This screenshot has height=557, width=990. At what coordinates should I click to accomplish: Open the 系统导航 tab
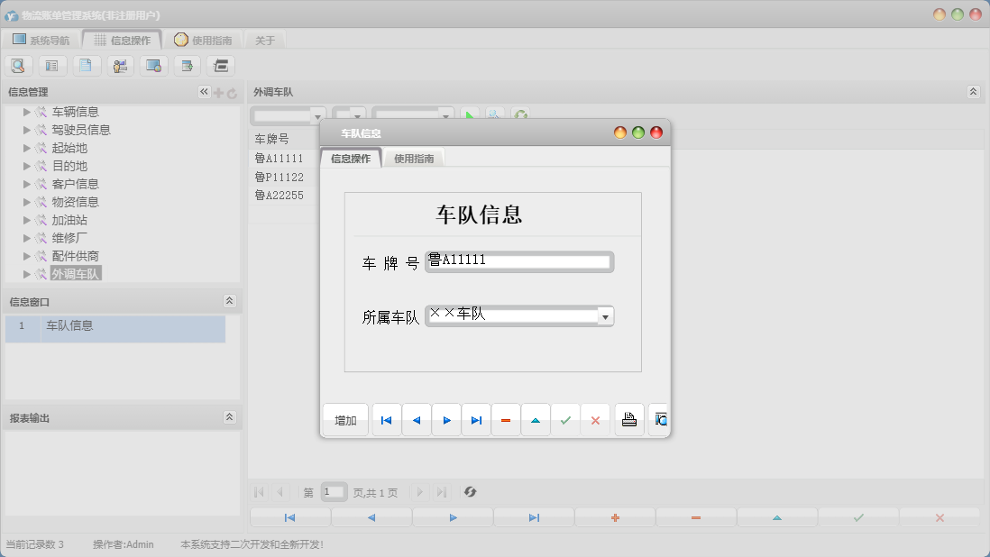click(48, 39)
